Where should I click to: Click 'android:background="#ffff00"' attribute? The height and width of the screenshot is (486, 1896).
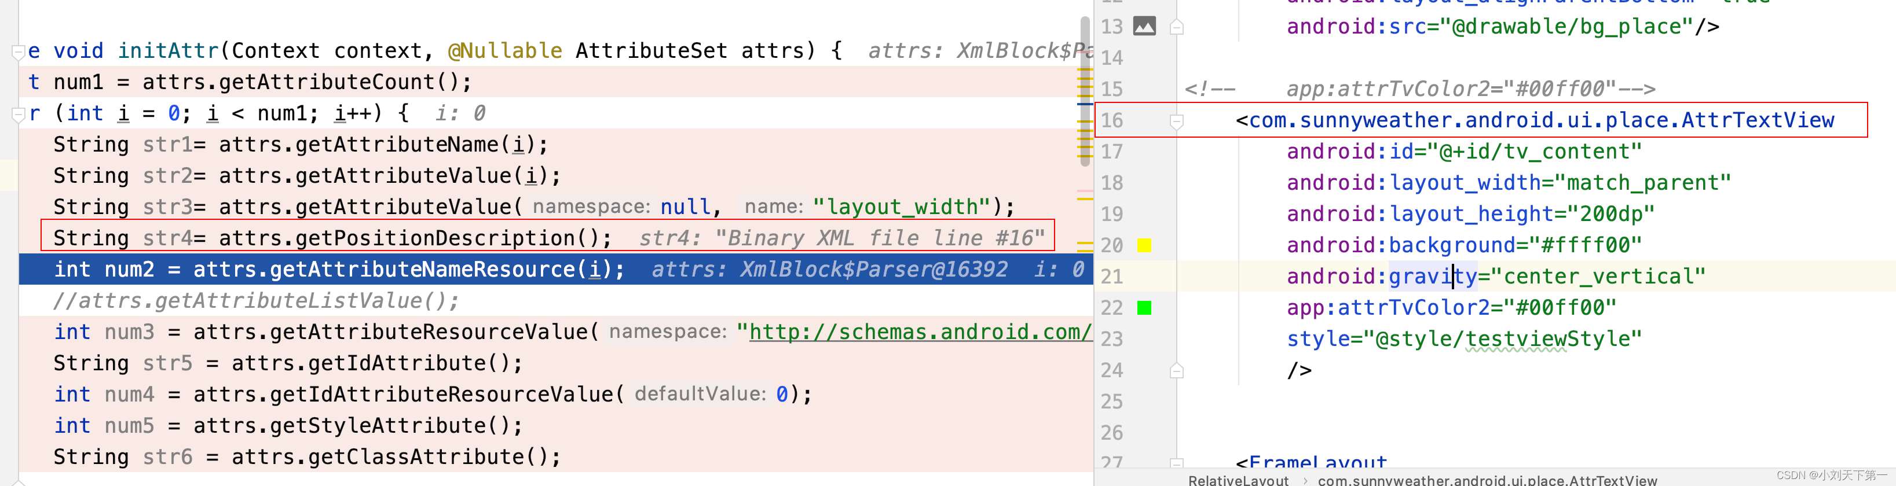coord(1464,245)
